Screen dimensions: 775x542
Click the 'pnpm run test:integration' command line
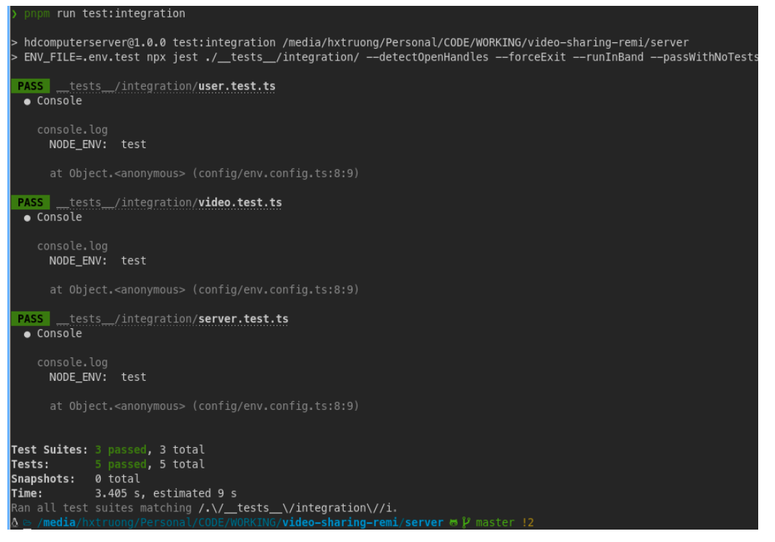click(x=99, y=14)
